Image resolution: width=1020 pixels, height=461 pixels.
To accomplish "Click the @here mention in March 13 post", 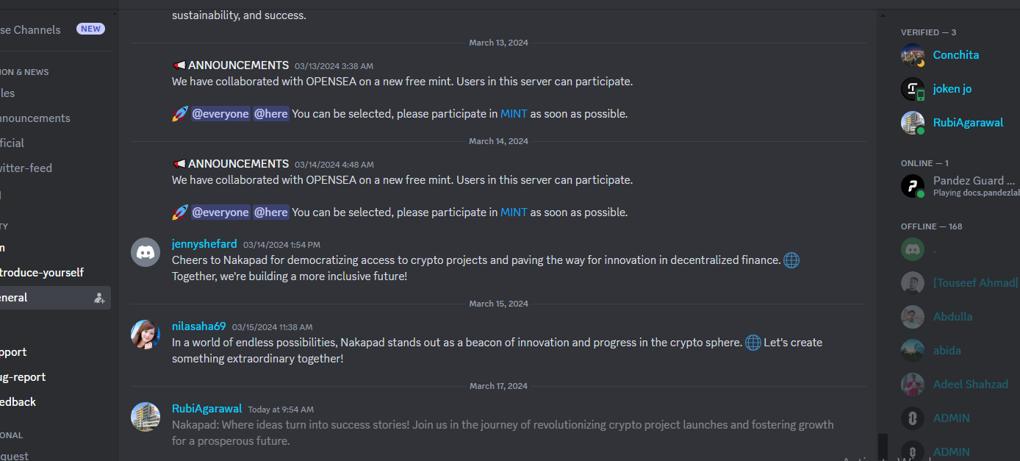I will [271, 114].
